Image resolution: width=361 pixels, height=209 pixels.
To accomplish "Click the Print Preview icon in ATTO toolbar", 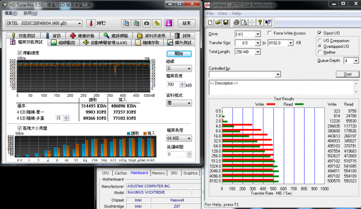I will 244,23.
